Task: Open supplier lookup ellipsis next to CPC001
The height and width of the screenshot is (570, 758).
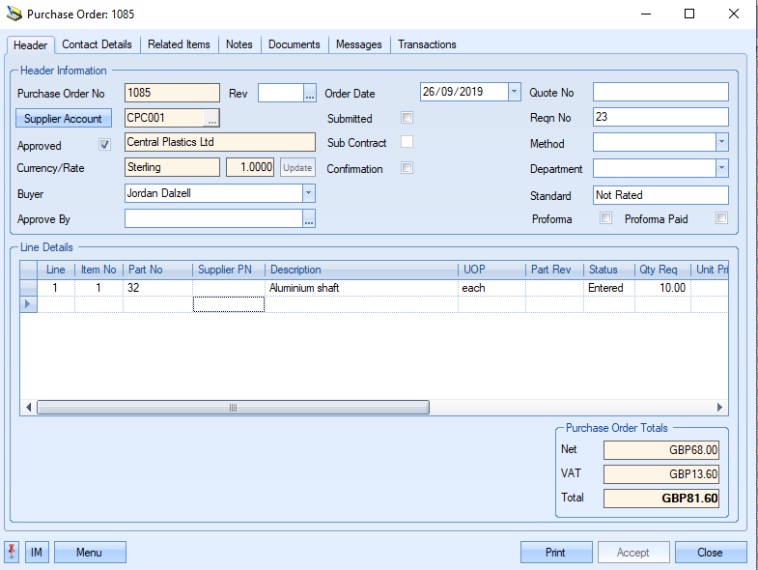Action: pos(212,119)
